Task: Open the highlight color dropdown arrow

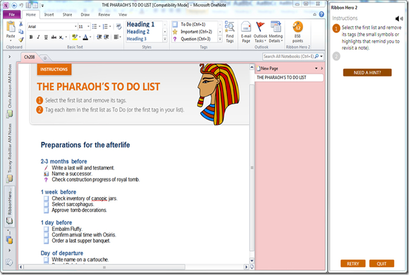Action: 80,37
